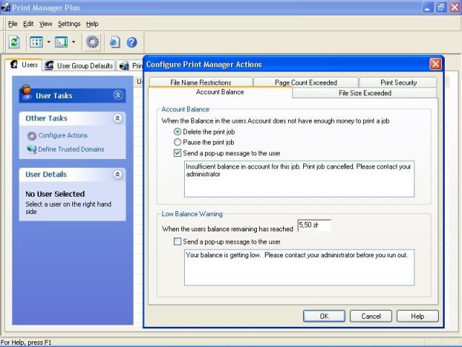
Task: Enable Low Balance Warning pop-up message checkbox
Action: coord(178,241)
